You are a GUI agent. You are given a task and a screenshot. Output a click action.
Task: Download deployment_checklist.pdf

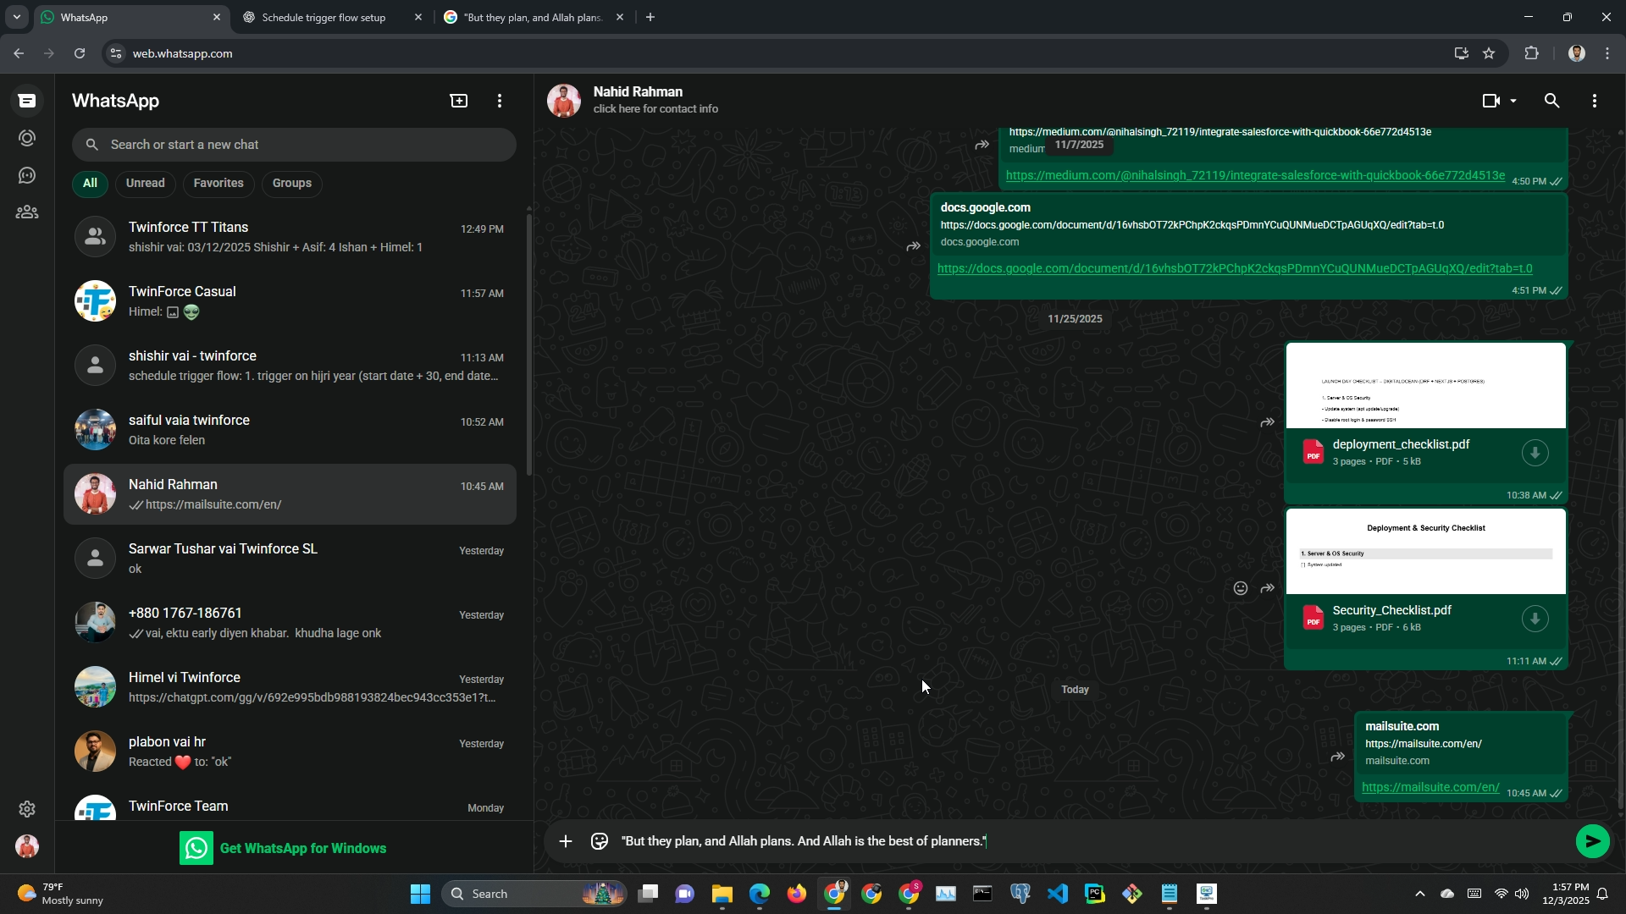click(x=1535, y=453)
